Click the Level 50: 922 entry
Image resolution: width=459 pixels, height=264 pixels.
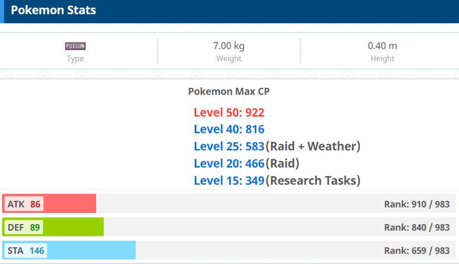[x=229, y=113]
